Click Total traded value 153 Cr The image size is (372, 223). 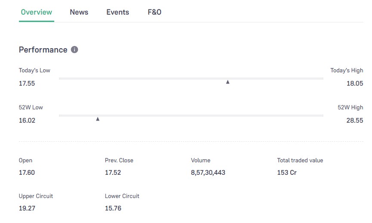click(287, 173)
